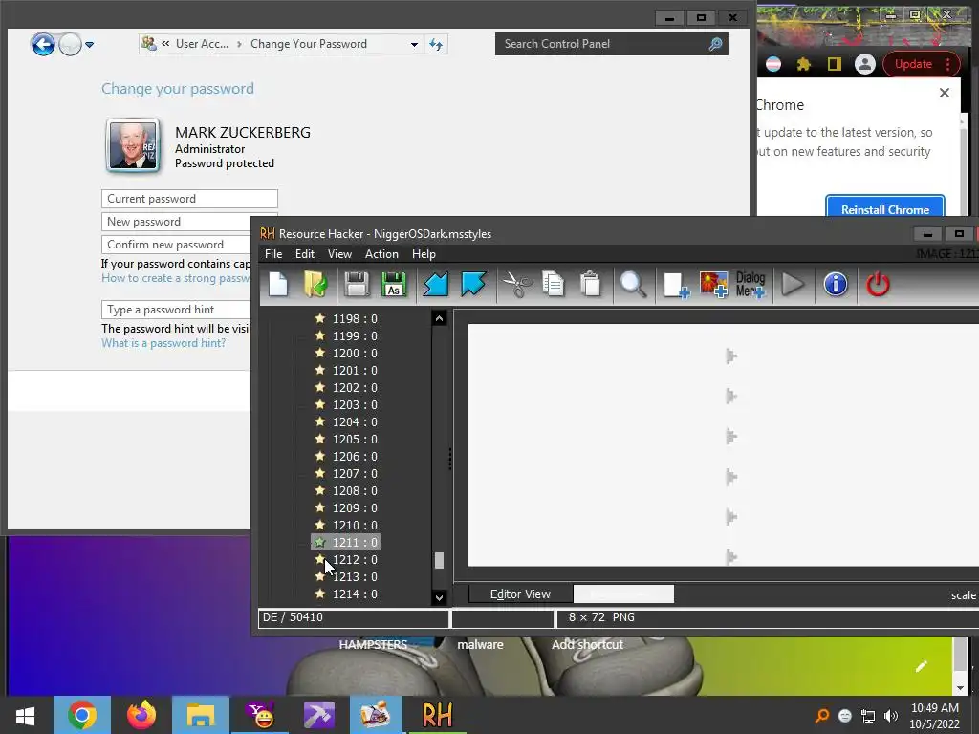Open Find with the magnifying glass icon
979x734 pixels.
(x=633, y=285)
